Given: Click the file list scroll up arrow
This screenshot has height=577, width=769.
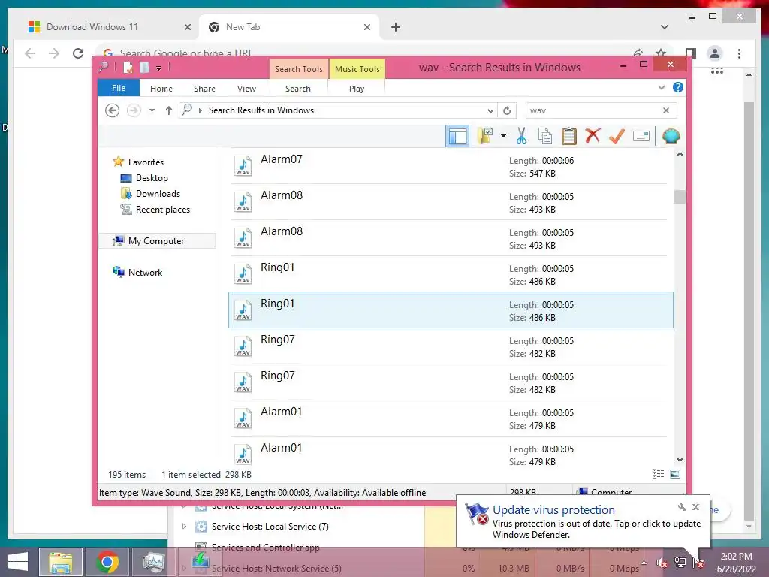Looking at the screenshot, I should click(680, 154).
